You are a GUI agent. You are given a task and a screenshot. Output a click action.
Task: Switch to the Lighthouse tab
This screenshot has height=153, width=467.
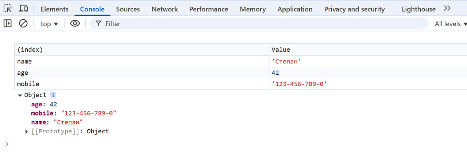tap(418, 9)
